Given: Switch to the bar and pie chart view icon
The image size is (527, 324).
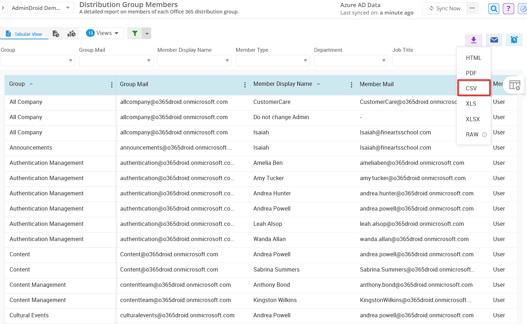Looking at the screenshot, I should [71, 34].
